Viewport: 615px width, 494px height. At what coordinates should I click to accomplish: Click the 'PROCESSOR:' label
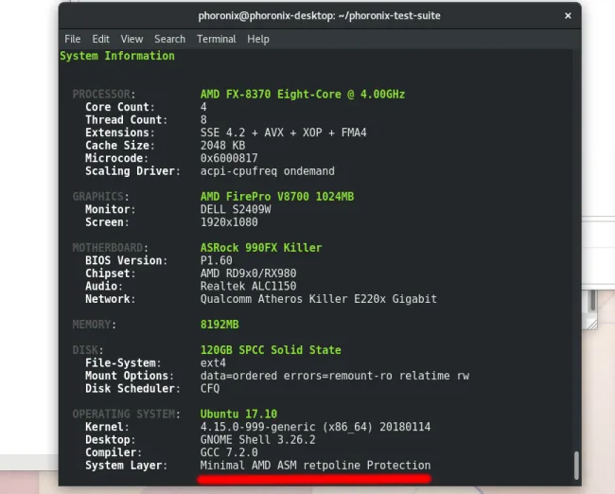(x=104, y=95)
